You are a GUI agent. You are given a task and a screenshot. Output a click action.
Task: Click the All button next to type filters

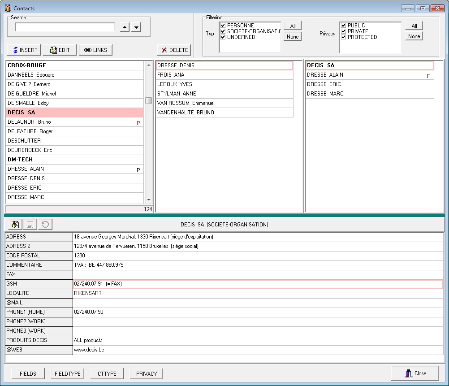(x=292, y=25)
